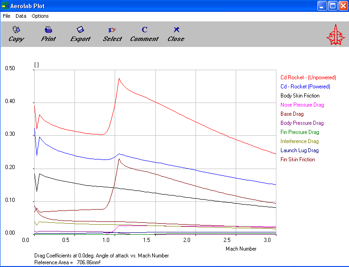Open the Data menu
The height and width of the screenshot is (267, 349).
click(21, 16)
